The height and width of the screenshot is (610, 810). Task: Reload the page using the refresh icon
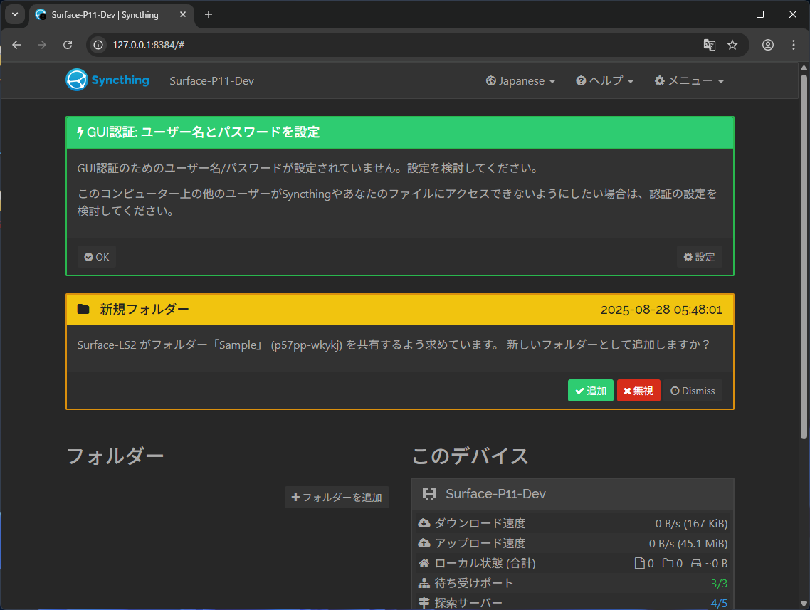point(68,44)
